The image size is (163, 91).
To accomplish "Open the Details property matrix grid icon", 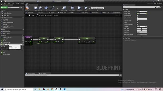I will tap(158, 7).
